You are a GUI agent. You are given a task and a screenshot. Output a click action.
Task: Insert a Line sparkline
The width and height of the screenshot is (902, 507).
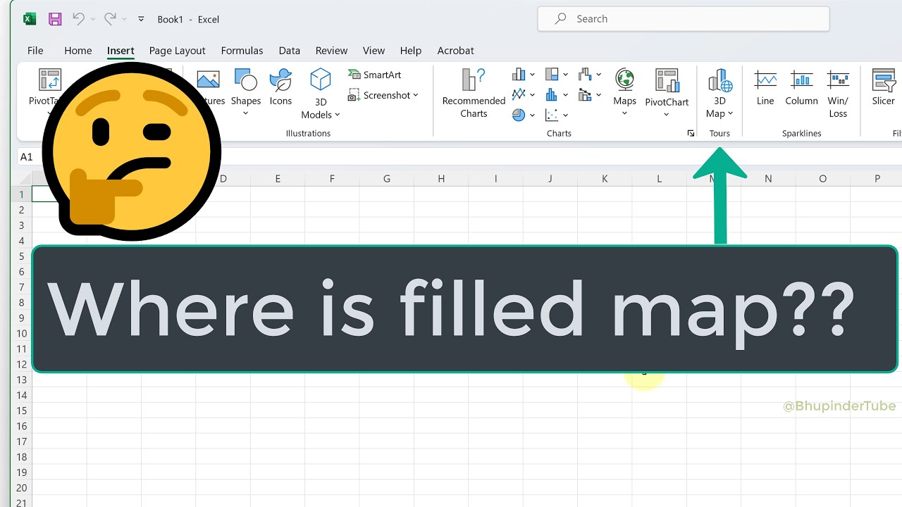(x=765, y=87)
